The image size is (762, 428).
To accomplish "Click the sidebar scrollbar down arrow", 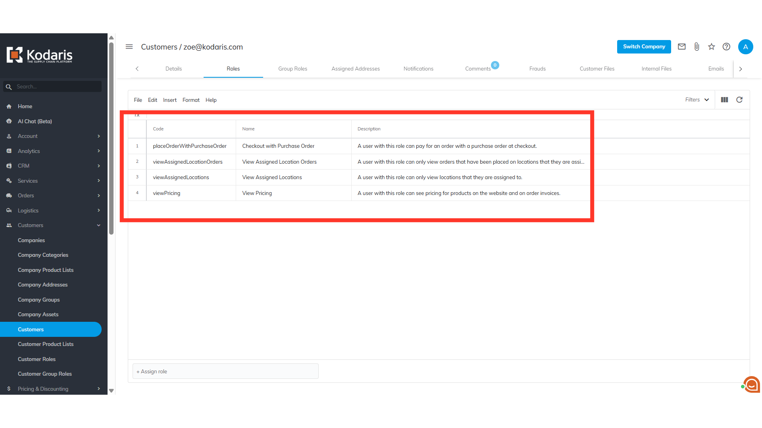I will pos(112,391).
